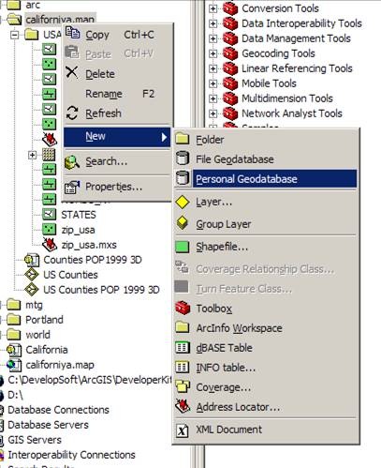Image resolution: width=381 pixels, height=468 pixels.
Task: Click the dBASE Table icon
Action: (x=183, y=347)
